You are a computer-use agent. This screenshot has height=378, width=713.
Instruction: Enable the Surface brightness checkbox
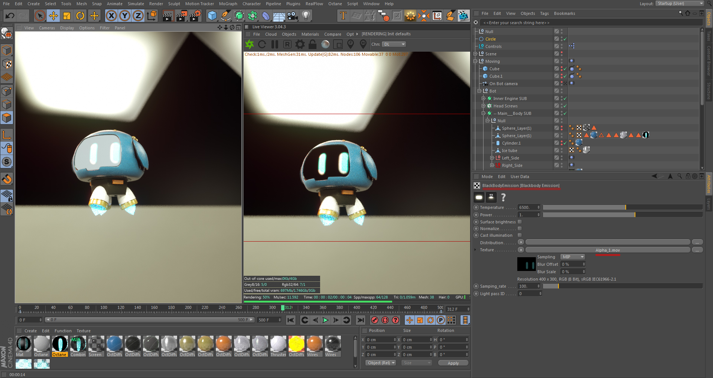520,222
